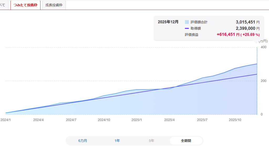Click the 2025/7 x-axis label
Viewport: 269px width, 146px height.
coord(202,120)
